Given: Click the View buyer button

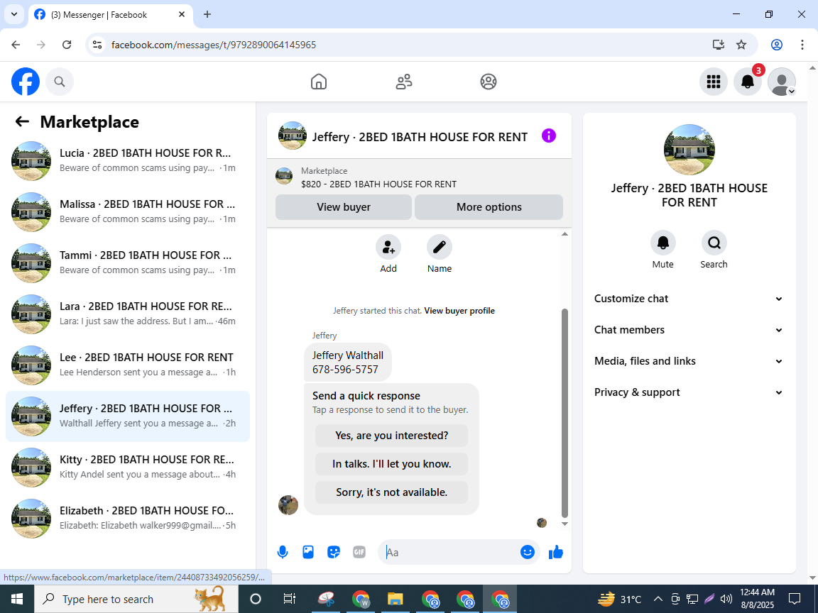Looking at the screenshot, I should (343, 207).
